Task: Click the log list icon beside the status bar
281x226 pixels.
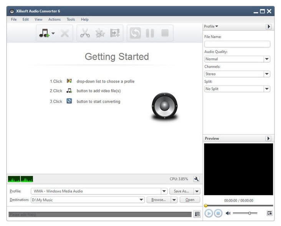Action: pos(197,214)
